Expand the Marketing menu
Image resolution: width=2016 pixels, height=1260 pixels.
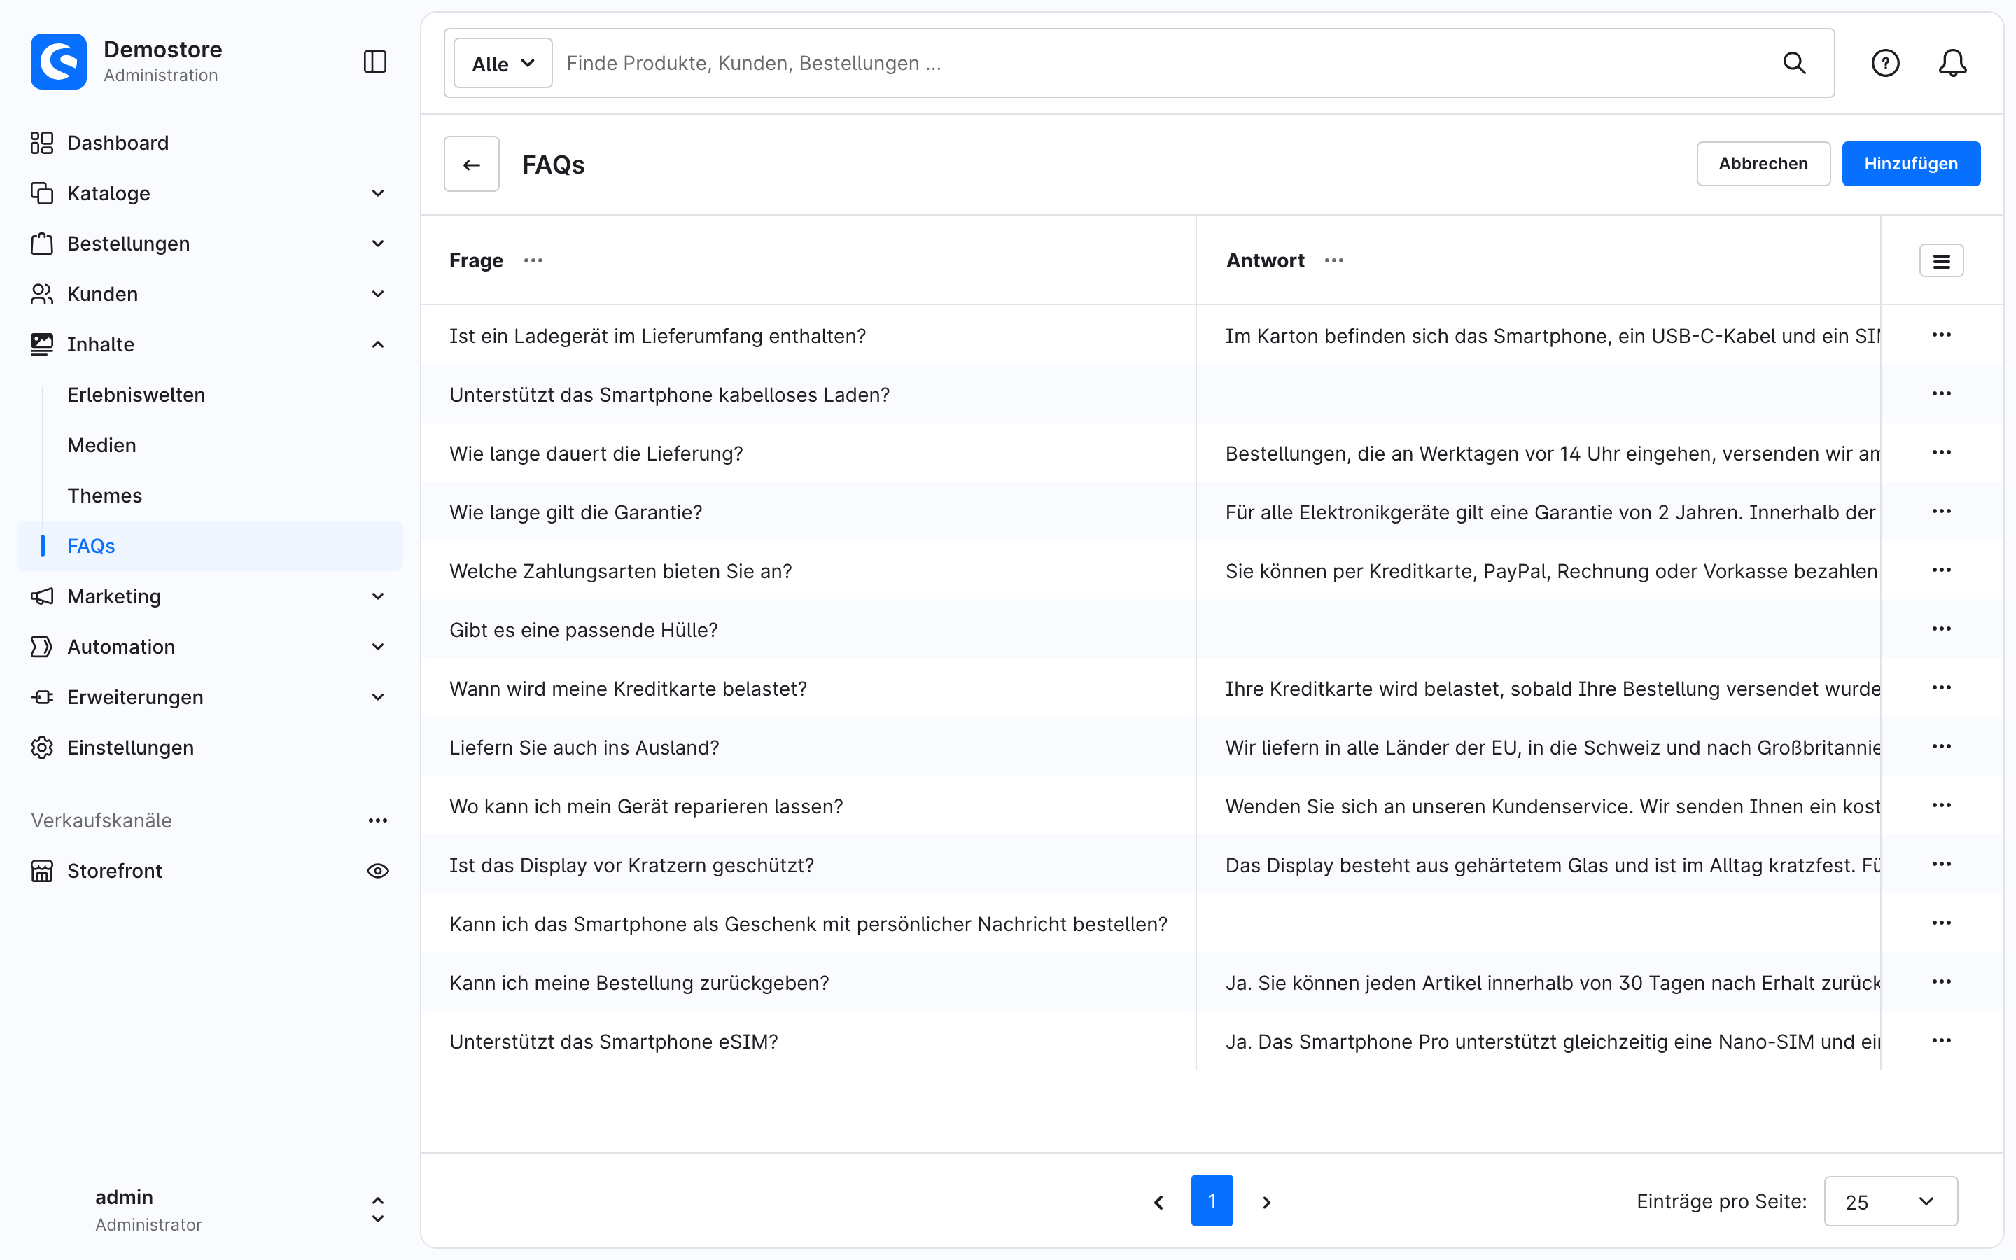[x=377, y=596]
